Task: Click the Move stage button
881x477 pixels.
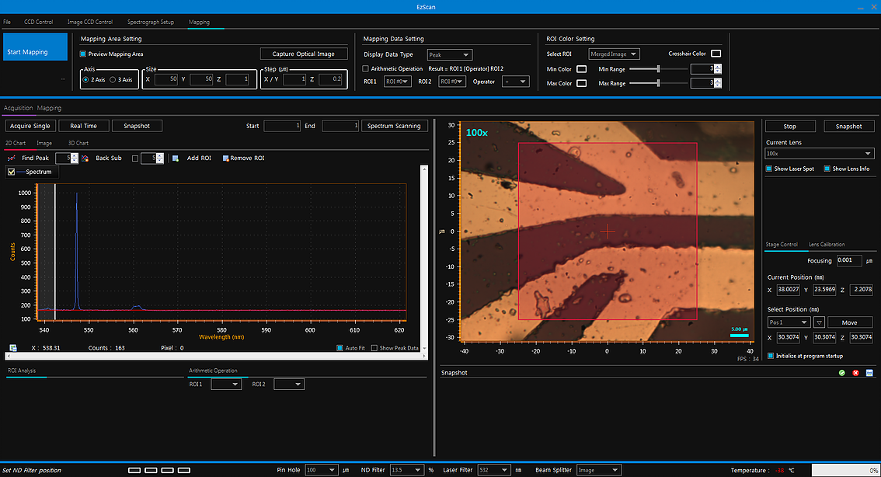Action: point(850,322)
